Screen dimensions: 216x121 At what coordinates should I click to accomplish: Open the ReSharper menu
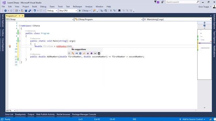[x=77, y=7]
